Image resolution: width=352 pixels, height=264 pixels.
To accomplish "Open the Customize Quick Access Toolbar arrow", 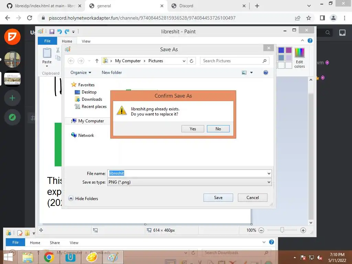I will coord(74,32).
